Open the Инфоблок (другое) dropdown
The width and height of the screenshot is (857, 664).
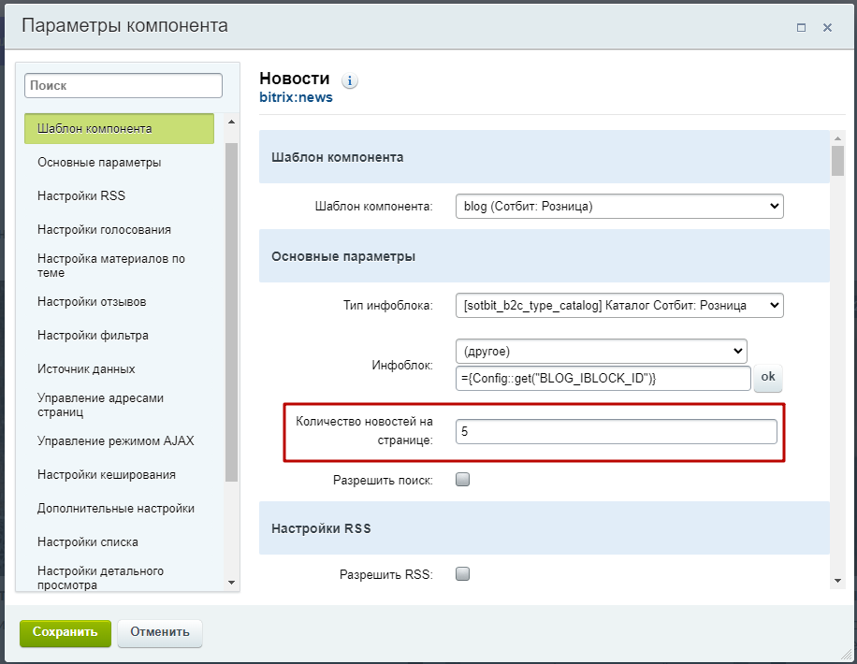(x=602, y=351)
